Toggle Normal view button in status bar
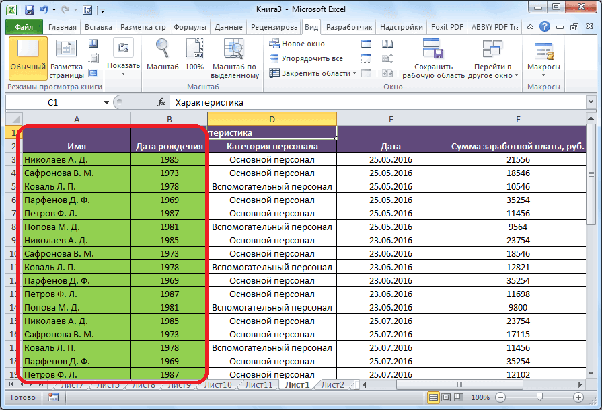602x410 pixels. [x=434, y=397]
